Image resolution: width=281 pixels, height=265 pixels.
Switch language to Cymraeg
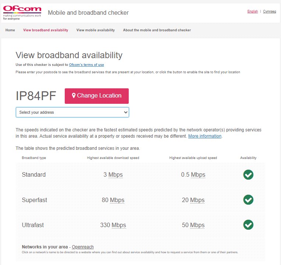(269, 11)
